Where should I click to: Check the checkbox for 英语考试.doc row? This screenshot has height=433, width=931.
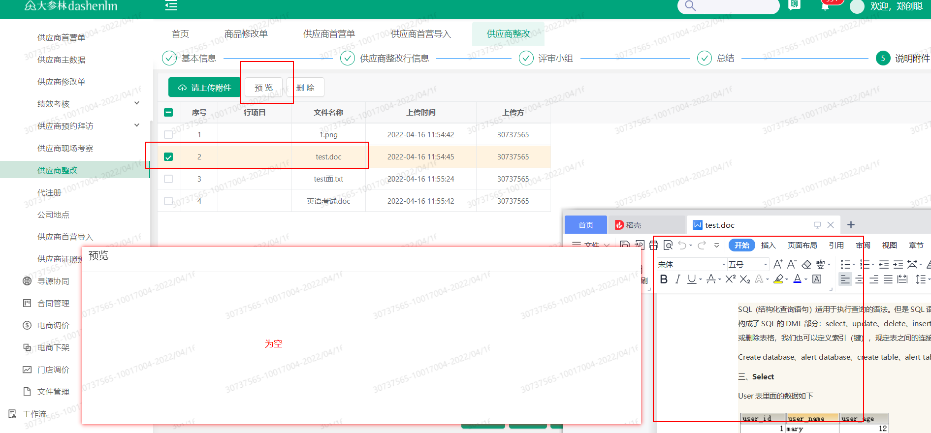pos(168,201)
